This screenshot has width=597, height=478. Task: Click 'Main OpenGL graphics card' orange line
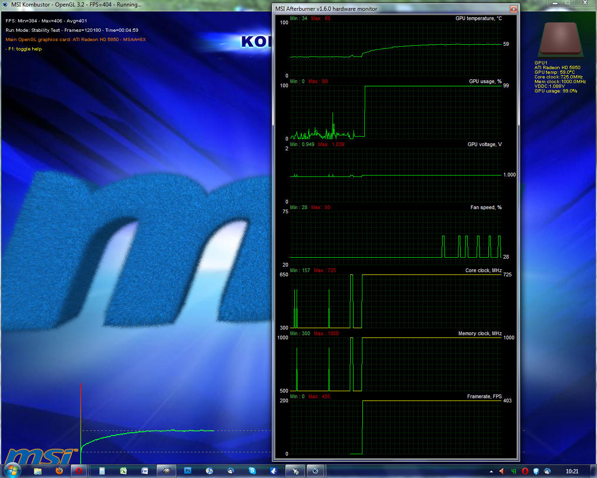(76, 40)
